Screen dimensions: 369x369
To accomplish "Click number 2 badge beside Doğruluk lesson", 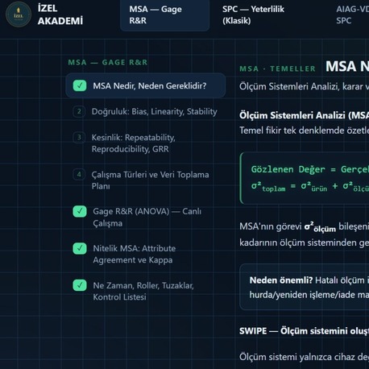I will (79, 111).
